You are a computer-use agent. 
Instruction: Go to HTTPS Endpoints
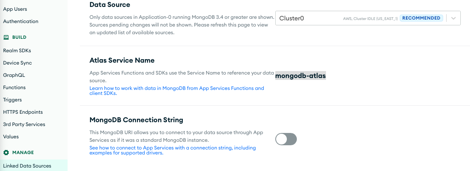[23, 112]
